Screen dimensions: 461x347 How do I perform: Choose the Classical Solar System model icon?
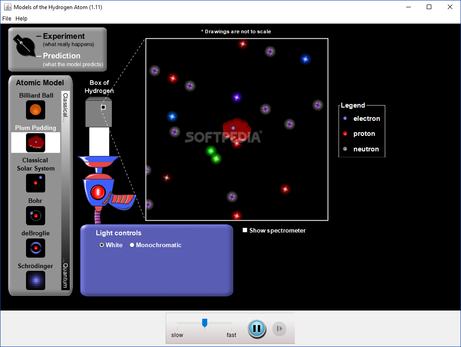coord(36,183)
